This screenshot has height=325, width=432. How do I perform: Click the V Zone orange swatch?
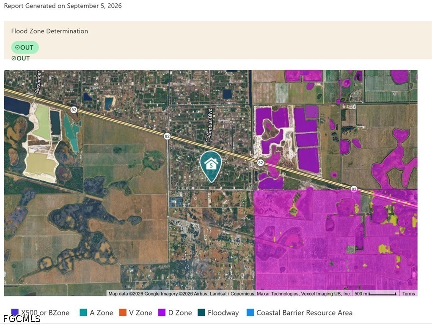click(123, 313)
